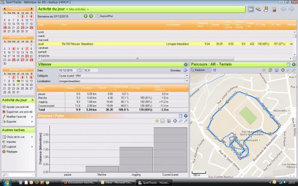Click the athlete icon in top toolbar

[x=266, y=9]
